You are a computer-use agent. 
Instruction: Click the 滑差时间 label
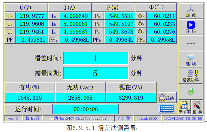click(48, 58)
